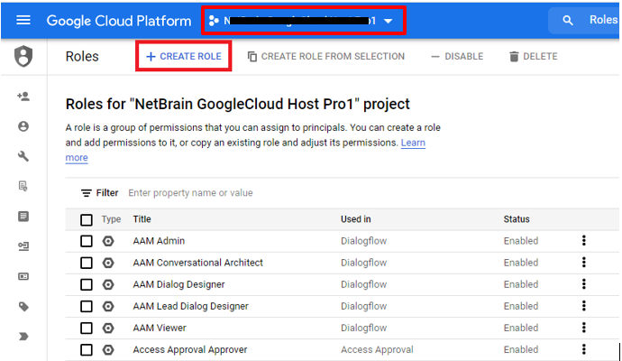Click Enabled status for AAM Viewer
Screen dimensions: 622x361
521,328
